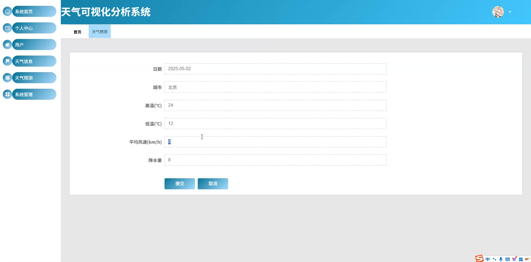Focus the 低温(℃) input field
This screenshot has height=262, width=531.
pos(275,124)
